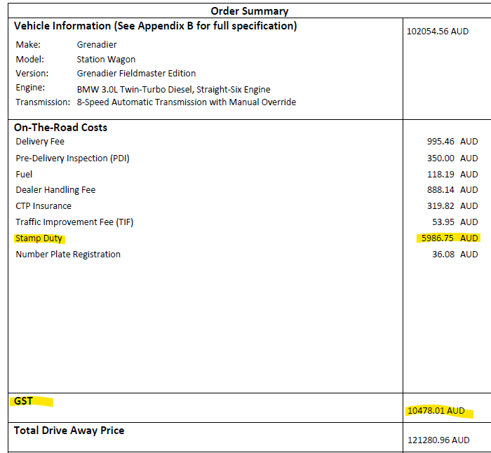Select the highlighted 5986.75 AUD amount
Image resolution: width=491 pixels, height=453 pixels.
point(448,238)
